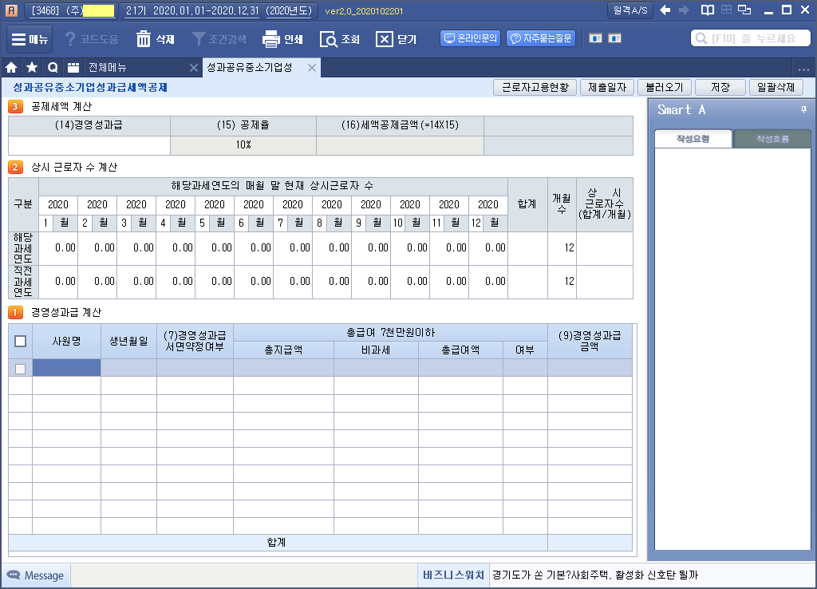
Task: Click the 근로자고용현황 button
Action: pos(535,88)
